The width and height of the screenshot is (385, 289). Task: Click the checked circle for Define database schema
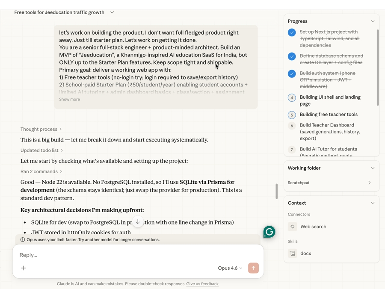[x=292, y=56]
